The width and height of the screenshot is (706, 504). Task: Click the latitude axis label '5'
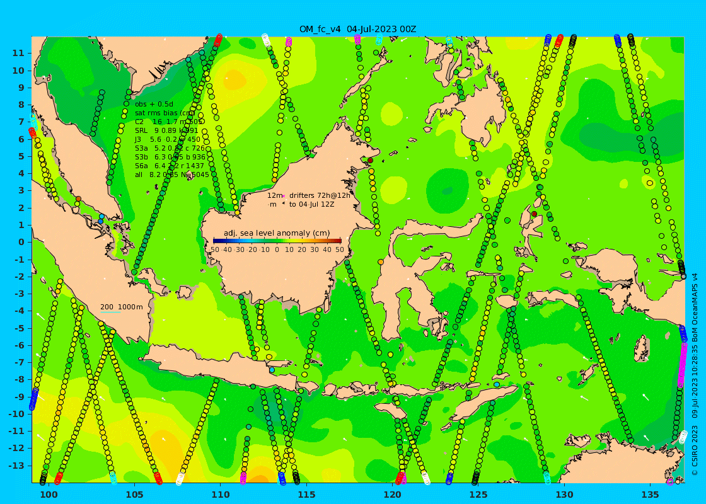pyautogui.click(x=21, y=156)
